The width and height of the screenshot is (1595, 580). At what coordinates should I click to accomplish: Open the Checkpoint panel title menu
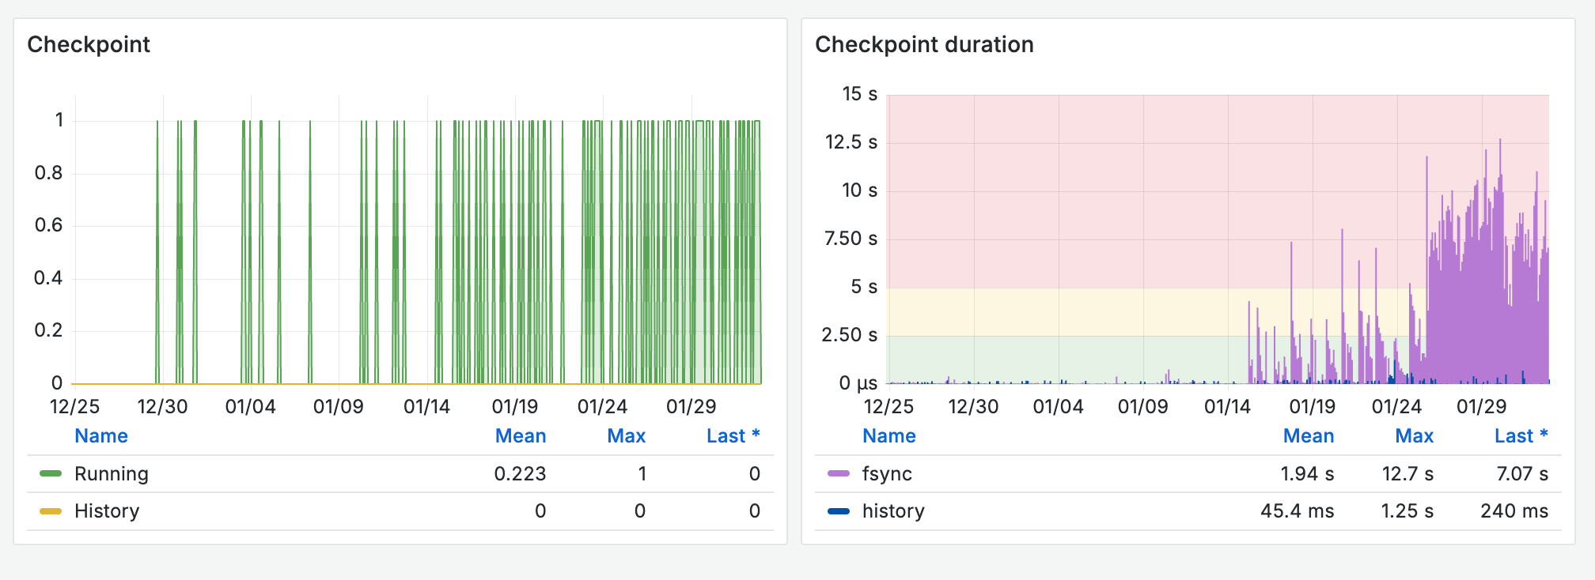pyautogui.click(x=89, y=44)
